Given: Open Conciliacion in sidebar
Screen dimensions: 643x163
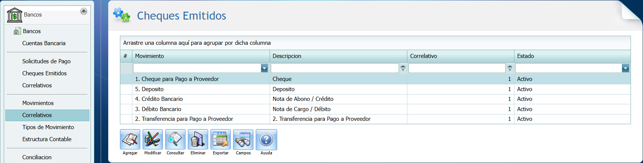Looking at the screenshot, I should [37, 157].
